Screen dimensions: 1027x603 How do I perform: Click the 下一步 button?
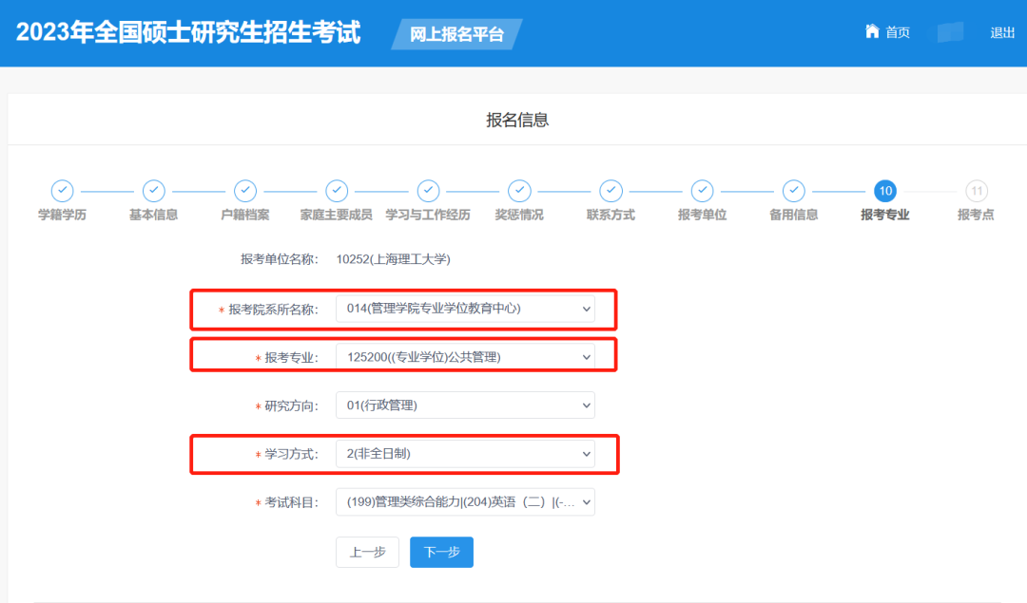click(441, 552)
